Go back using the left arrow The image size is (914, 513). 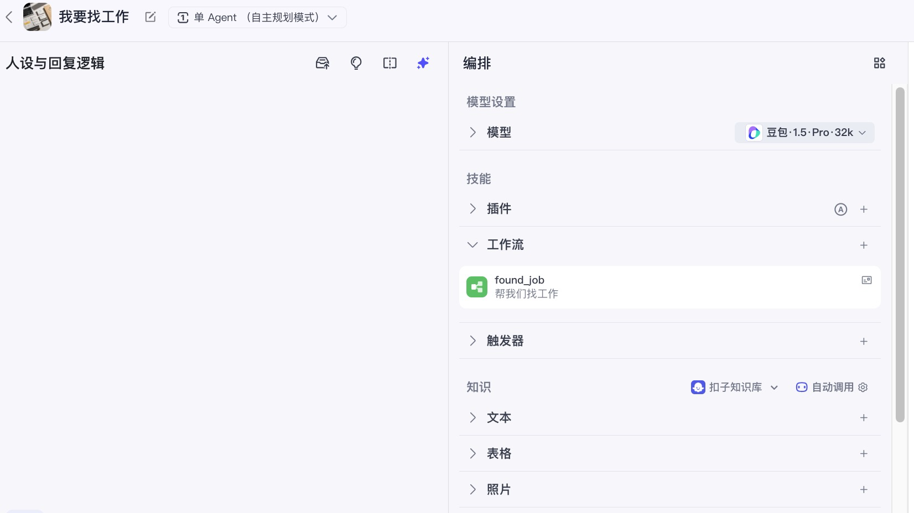9,17
